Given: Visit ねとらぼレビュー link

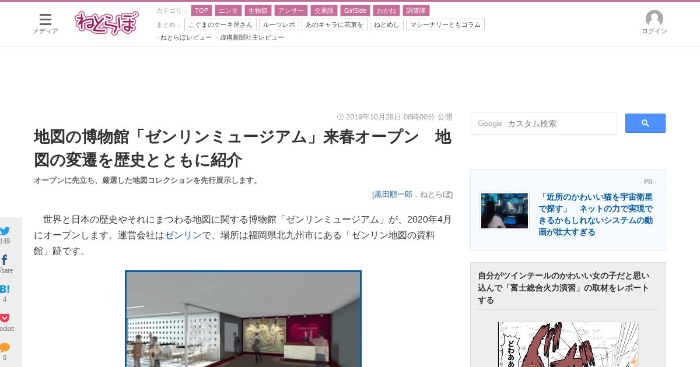Looking at the screenshot, I should pos(185,37).
